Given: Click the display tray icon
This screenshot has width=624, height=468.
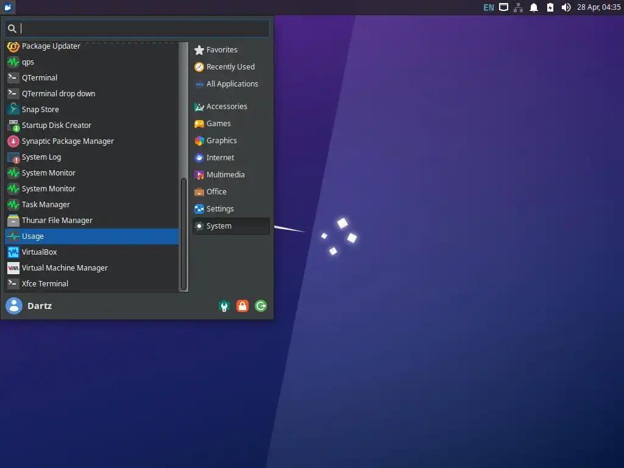Looking at the screenshot, I should coord(503,7).
